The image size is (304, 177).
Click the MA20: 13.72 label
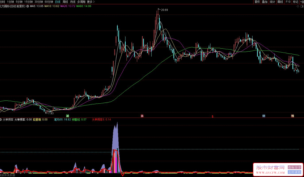click(x=68, y=6)
